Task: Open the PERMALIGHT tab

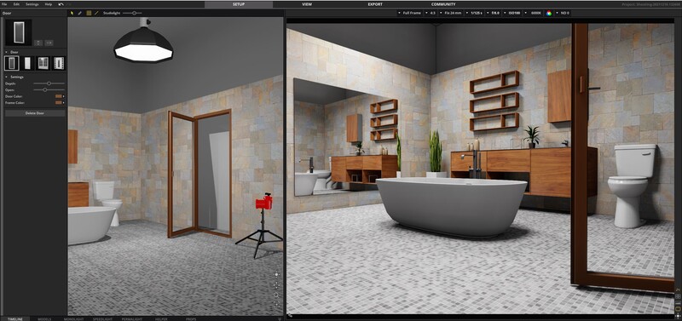Action: (x=132, y=318)
